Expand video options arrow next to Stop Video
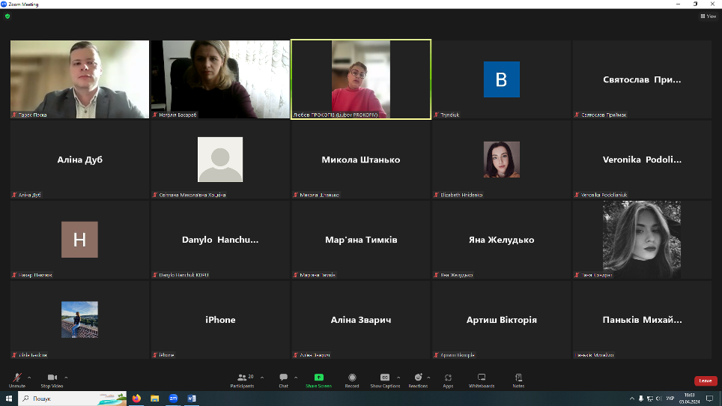The image size is (722, 406). 66,377
